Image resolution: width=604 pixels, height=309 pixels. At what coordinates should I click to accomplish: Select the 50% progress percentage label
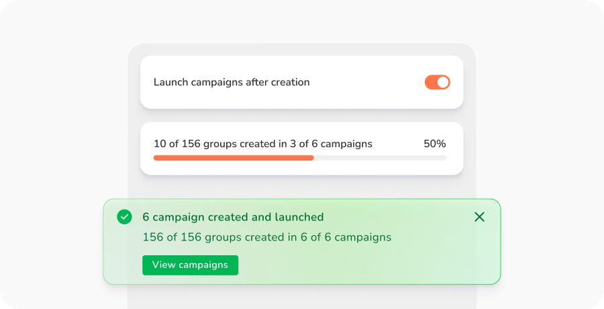pyautogui.click(x=434, y=144)
